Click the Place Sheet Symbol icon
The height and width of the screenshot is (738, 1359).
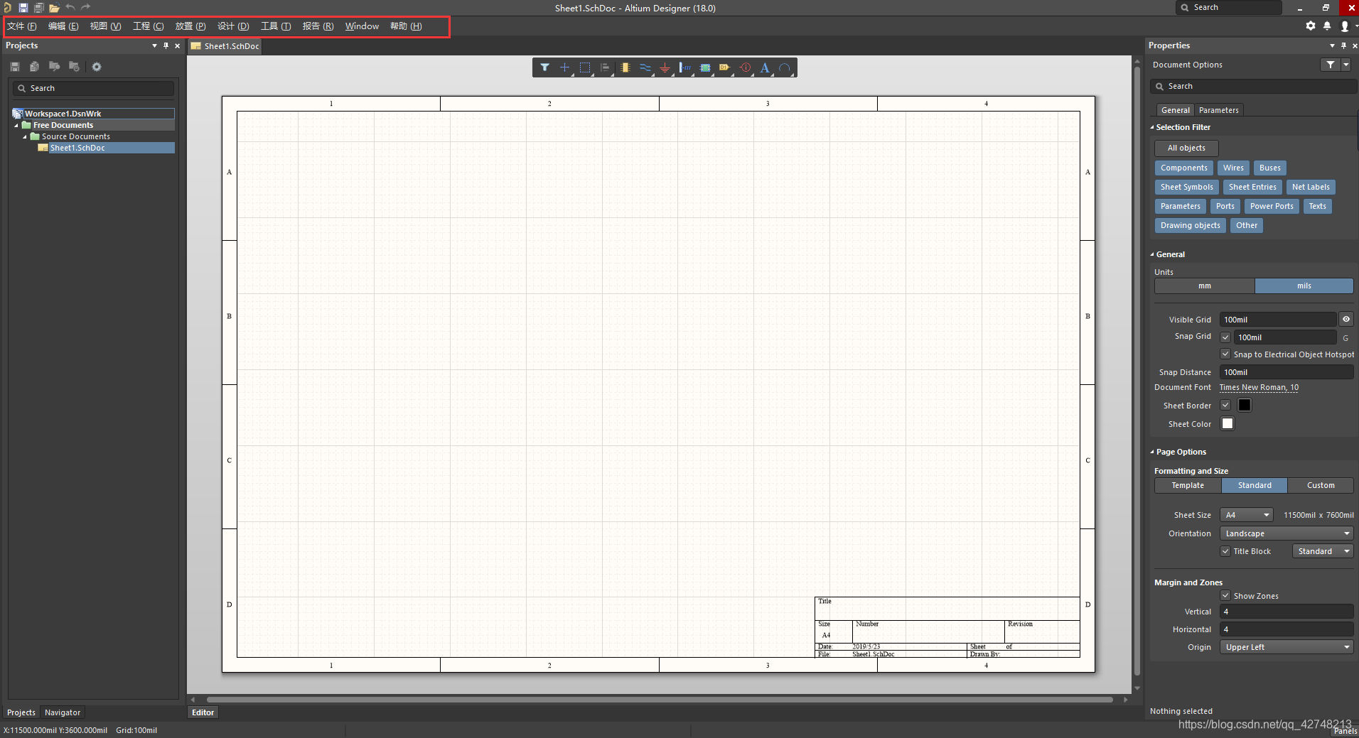705,67
